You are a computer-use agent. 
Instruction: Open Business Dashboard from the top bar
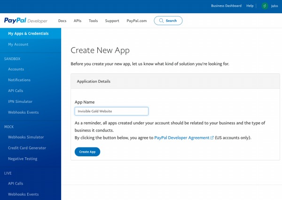point(226,6)
